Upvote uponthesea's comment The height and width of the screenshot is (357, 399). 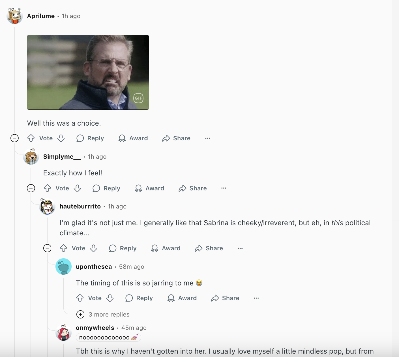tap(80, 298)
